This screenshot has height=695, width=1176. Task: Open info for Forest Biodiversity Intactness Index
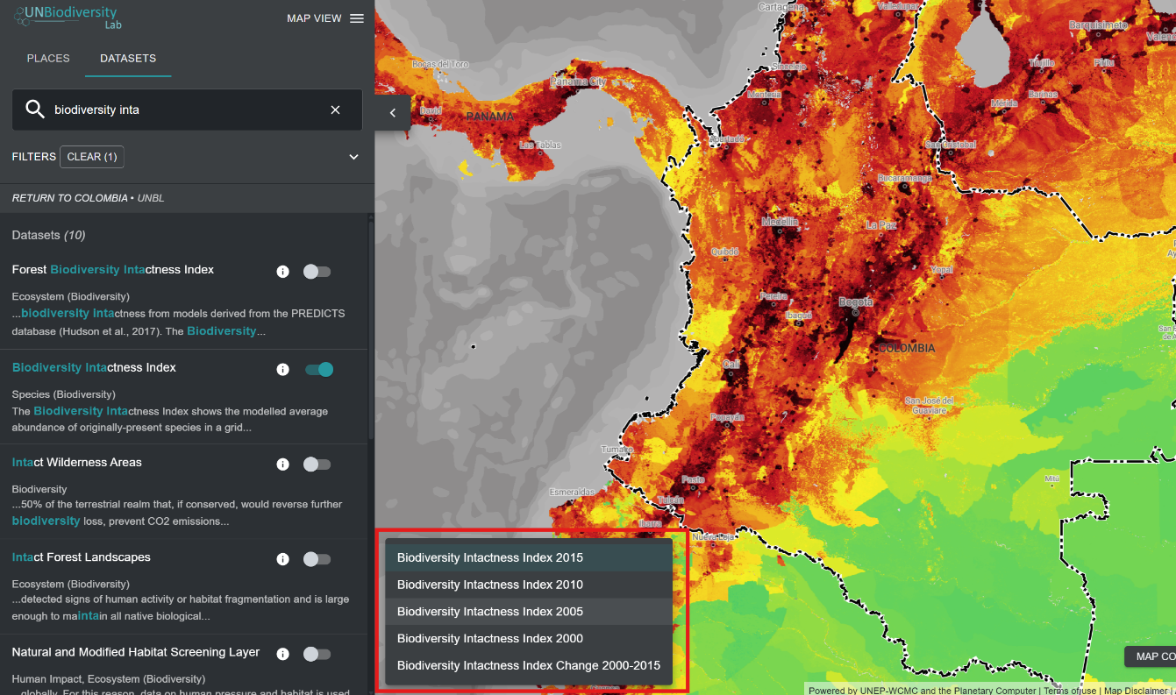click(282, 272)
